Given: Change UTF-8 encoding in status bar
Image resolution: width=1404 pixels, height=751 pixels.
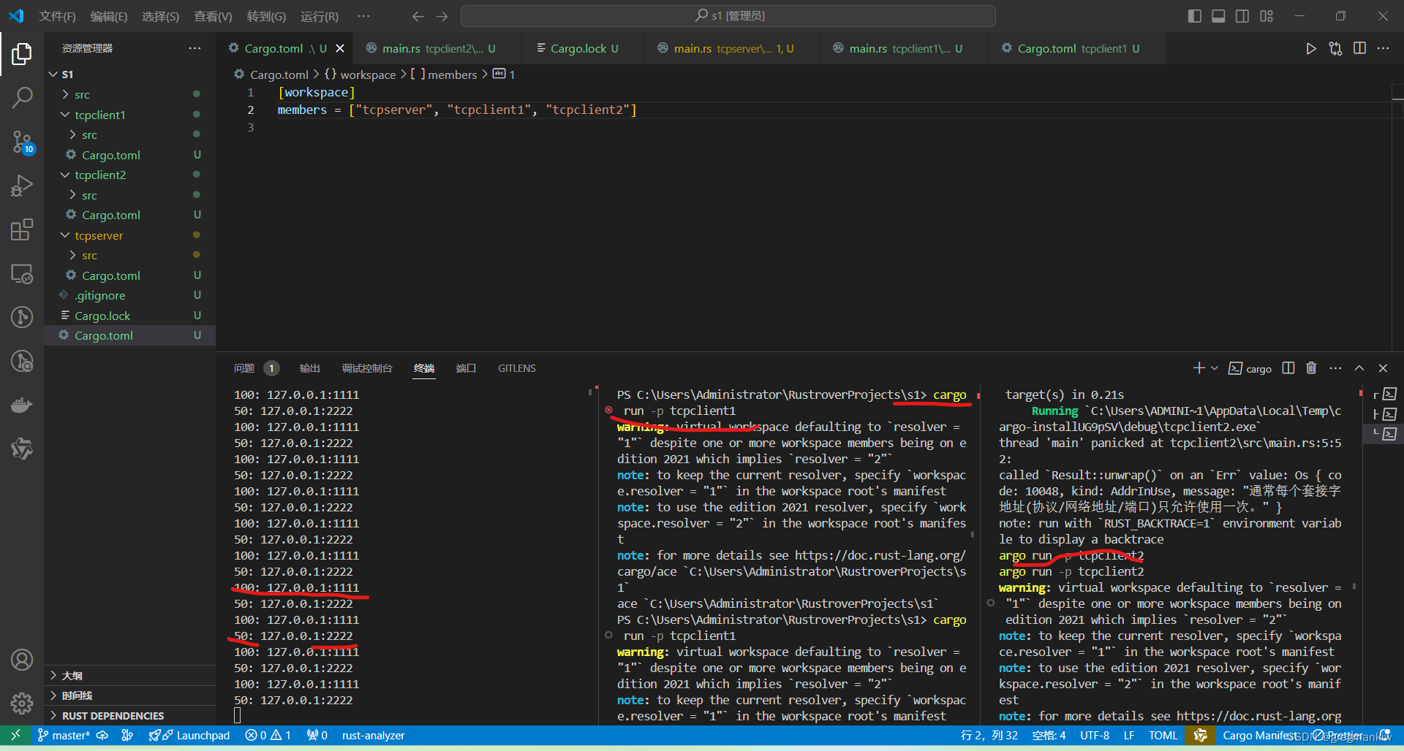Looking at the screenshot, I should (x=1095, y=735).
